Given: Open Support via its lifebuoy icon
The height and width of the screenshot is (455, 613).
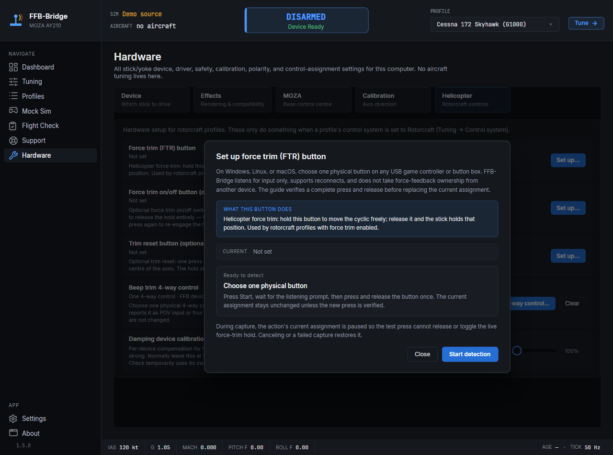Looking at the screenshot, I should point(13,140).
